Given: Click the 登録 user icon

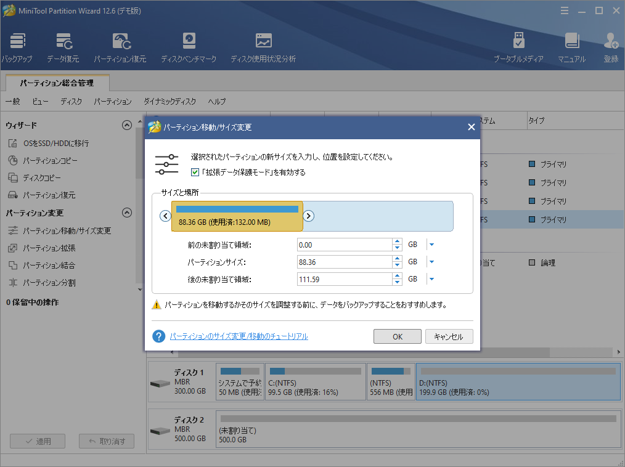Looking at the screenshot, I should [611, 42].
